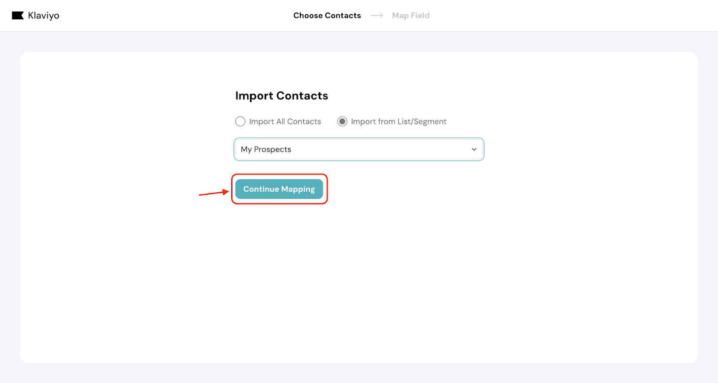Click the arrow between wizard steps
Screen dimensions: 718x383
coord(377,16)
